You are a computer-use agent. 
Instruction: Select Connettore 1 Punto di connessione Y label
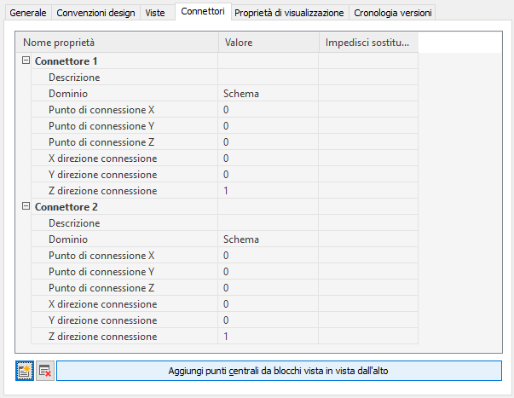(101, 126)
